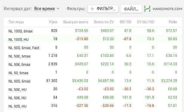Click the Hand2Note green logo icon
184x112 pixels.
tap(147, 9)
